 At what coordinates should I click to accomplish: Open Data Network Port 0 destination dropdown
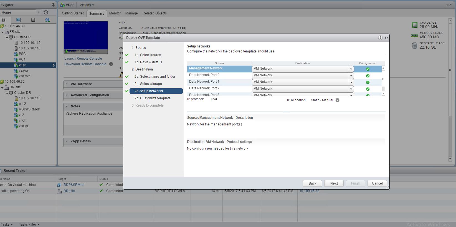click(351, 75)
